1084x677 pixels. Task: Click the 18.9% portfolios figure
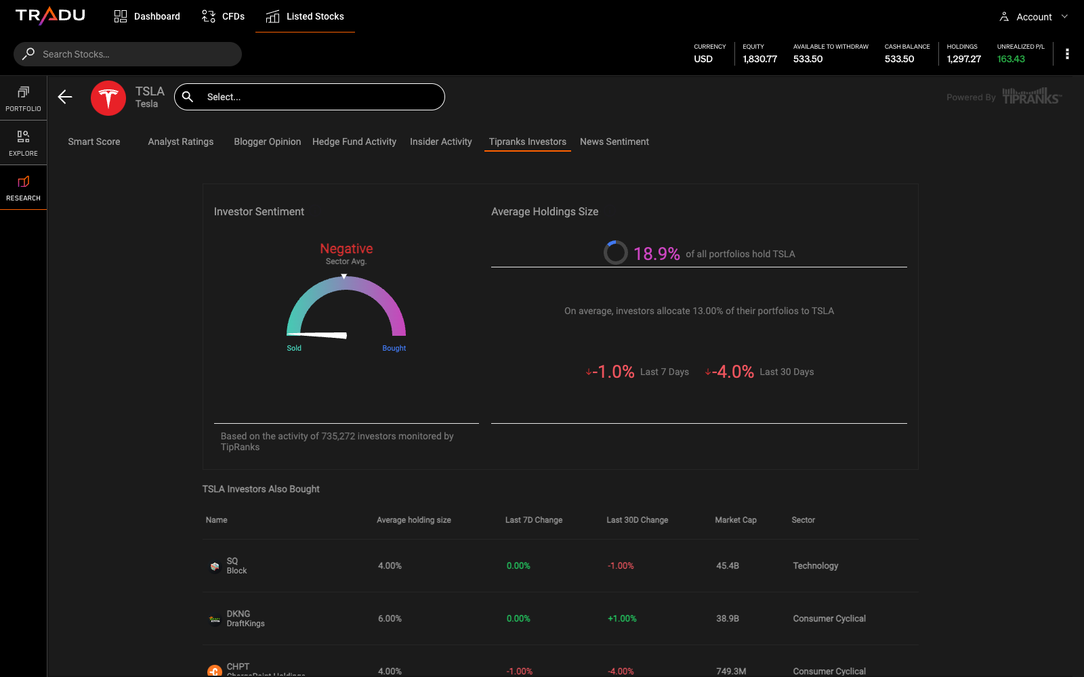click(656, 254)
